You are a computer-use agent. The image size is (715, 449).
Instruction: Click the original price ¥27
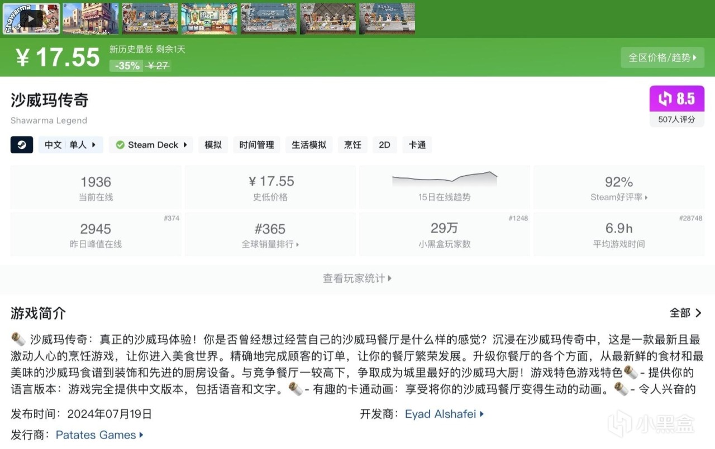(158, 65)
